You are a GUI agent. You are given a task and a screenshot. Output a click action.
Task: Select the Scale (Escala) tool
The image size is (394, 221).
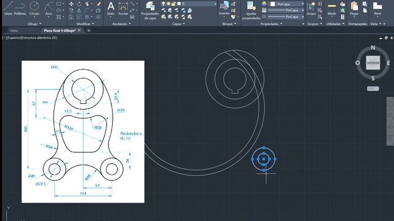pos(79,17)
